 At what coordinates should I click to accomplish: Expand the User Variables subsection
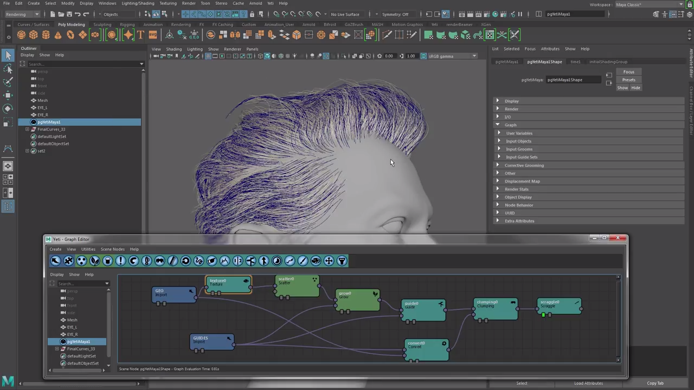point(499,133)
